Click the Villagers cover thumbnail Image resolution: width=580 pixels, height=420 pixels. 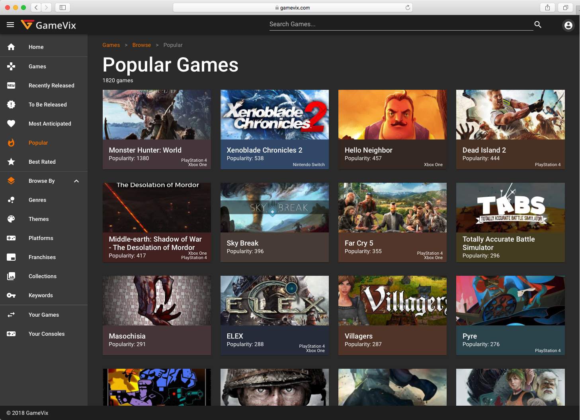(393, 300)
